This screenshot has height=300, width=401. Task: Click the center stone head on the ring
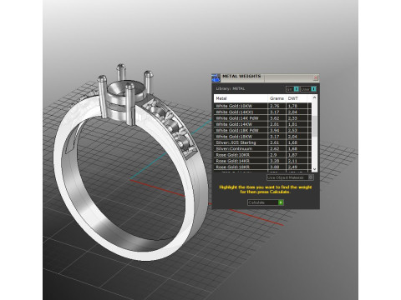125,96
